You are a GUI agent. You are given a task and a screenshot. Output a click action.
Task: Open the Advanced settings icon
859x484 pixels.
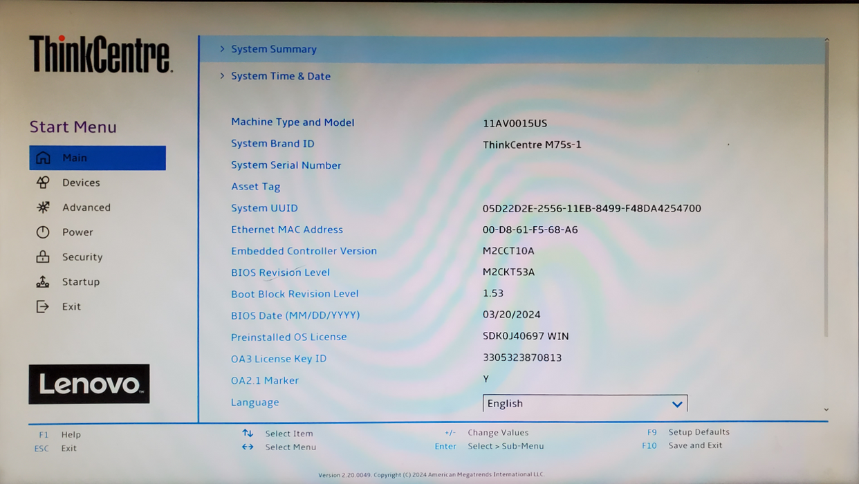point(44,207)
